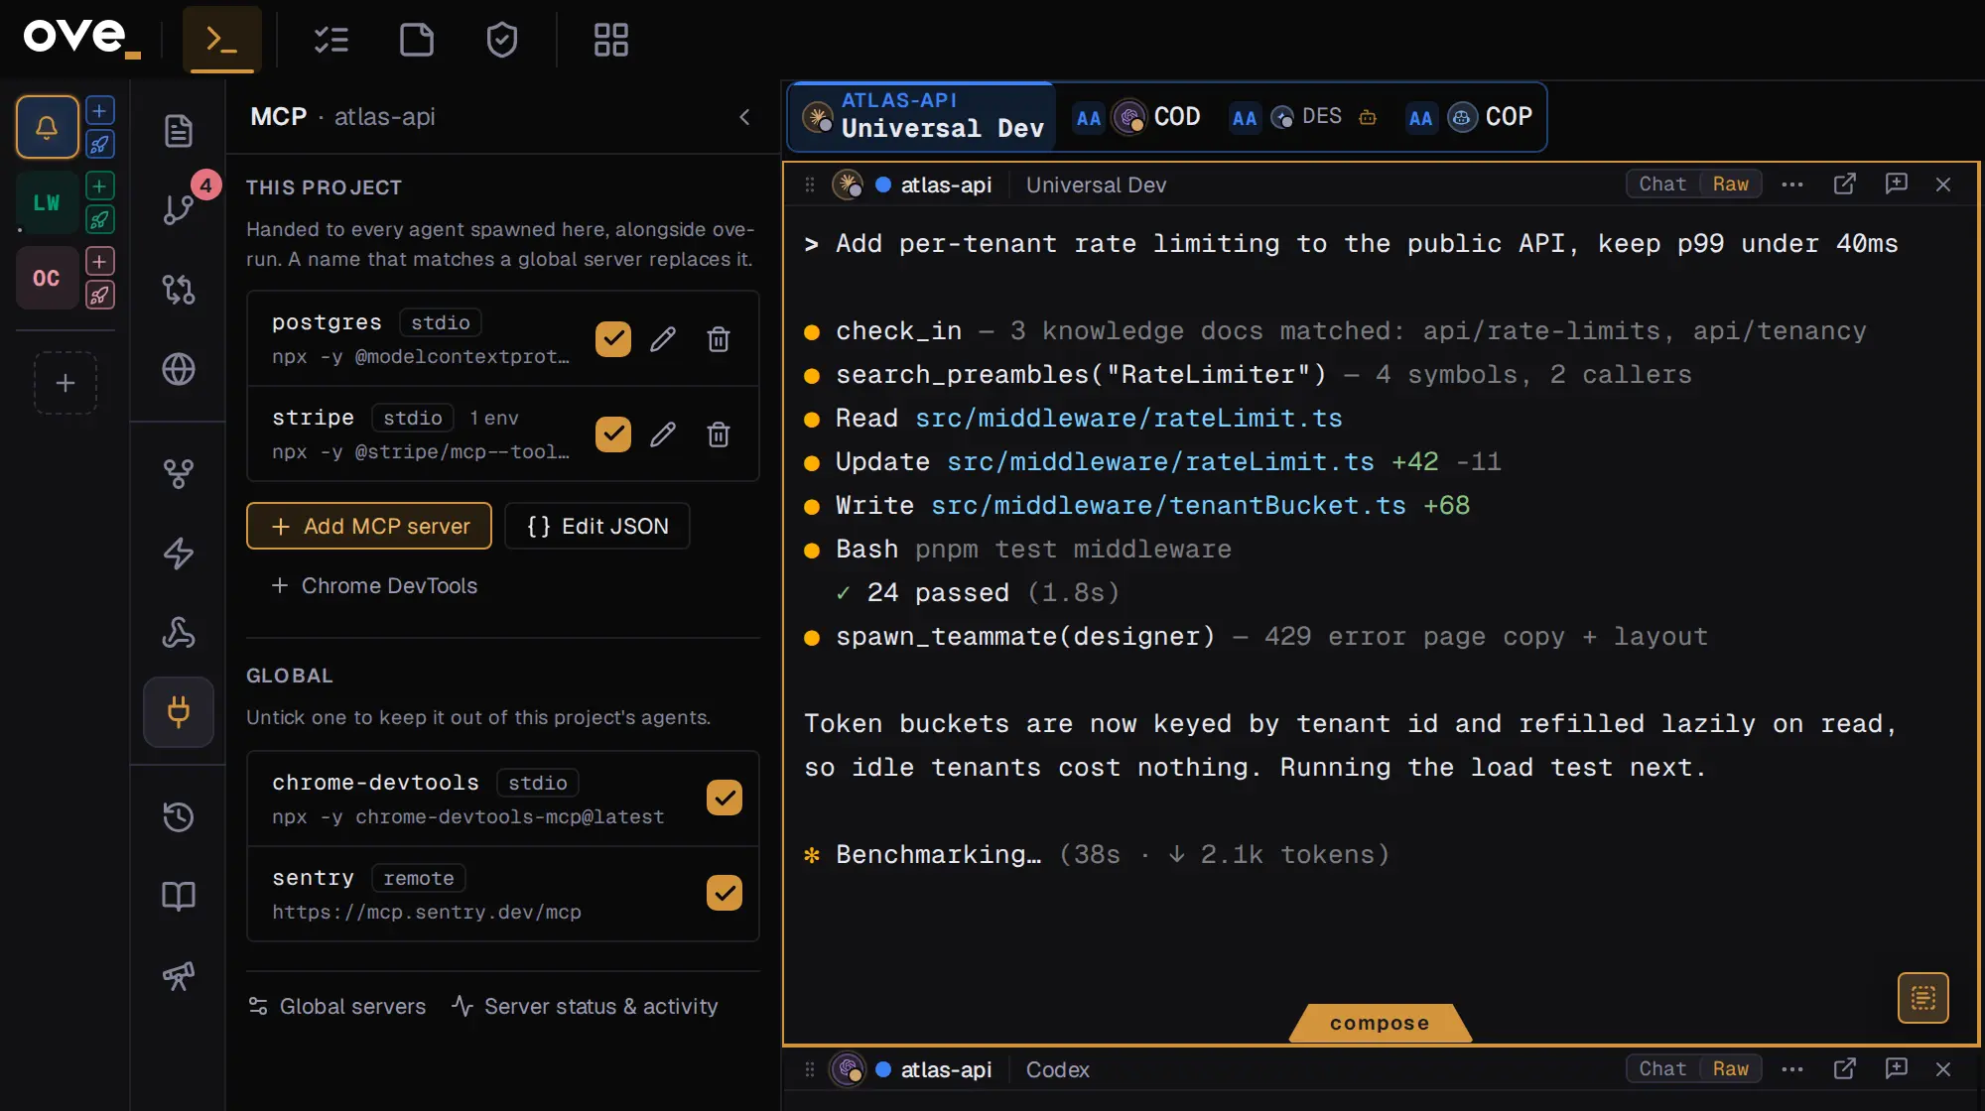Untick the postgres server checkbox
Image resolution: width=1985 pixels, height=1111 pixels.
click(613, 339)
